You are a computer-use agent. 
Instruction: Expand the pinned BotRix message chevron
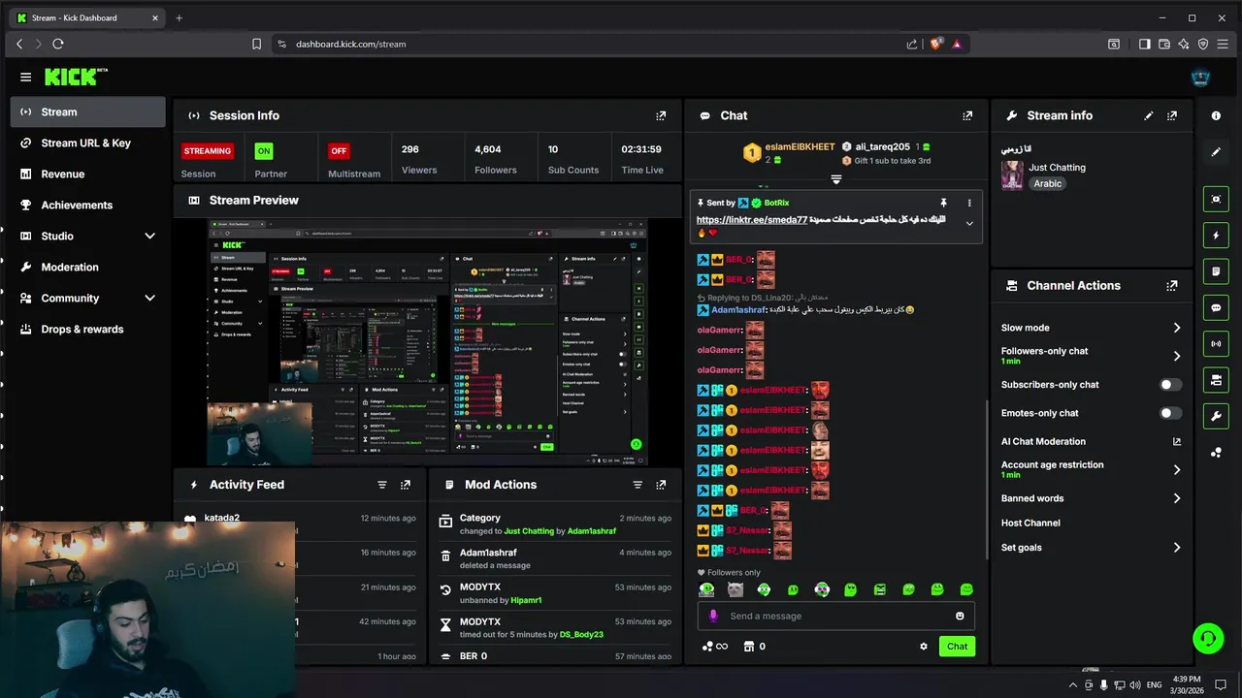coord(968,224)
